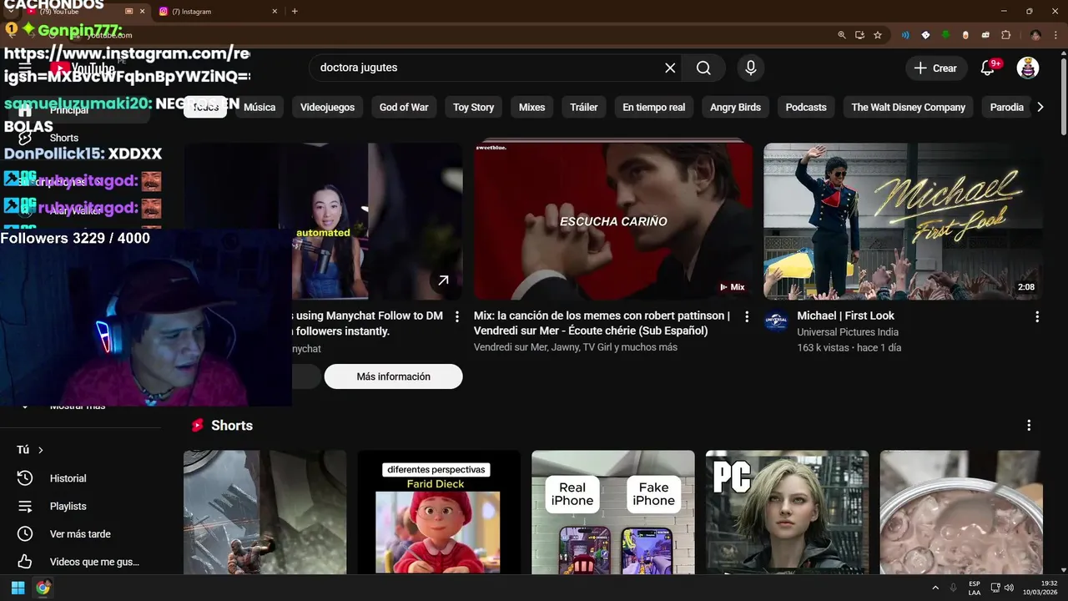The height and width of the screenshot is (601, 1068).
Task: Open options for the Robert Pattinson mix
Action: (x=747, y=317)
